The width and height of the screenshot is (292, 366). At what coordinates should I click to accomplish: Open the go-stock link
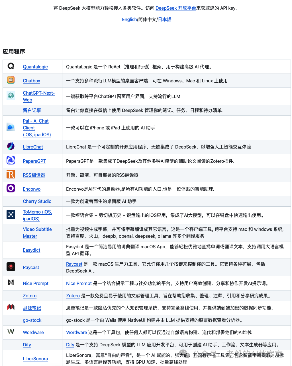(32, 320)
